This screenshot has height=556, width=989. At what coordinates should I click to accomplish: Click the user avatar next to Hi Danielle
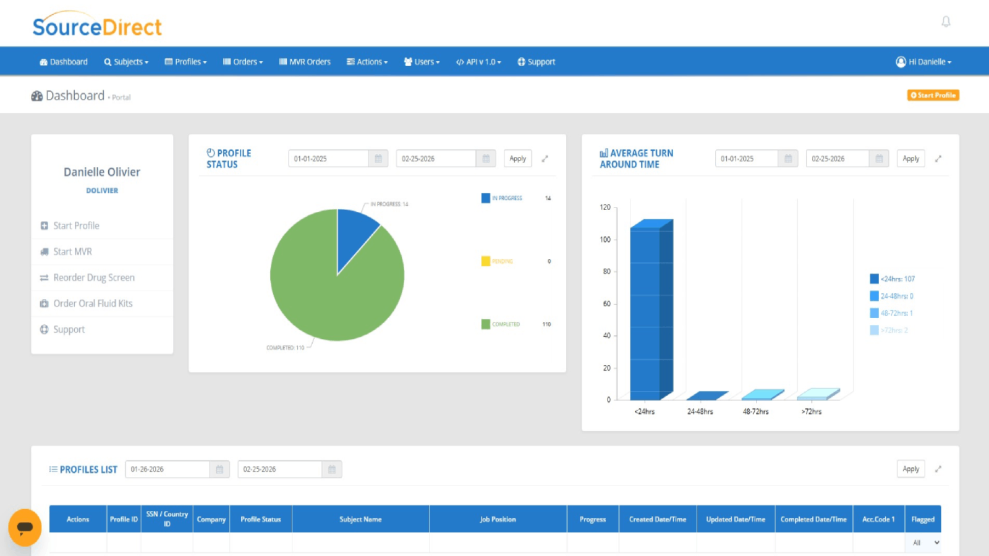tap(900, 61)
